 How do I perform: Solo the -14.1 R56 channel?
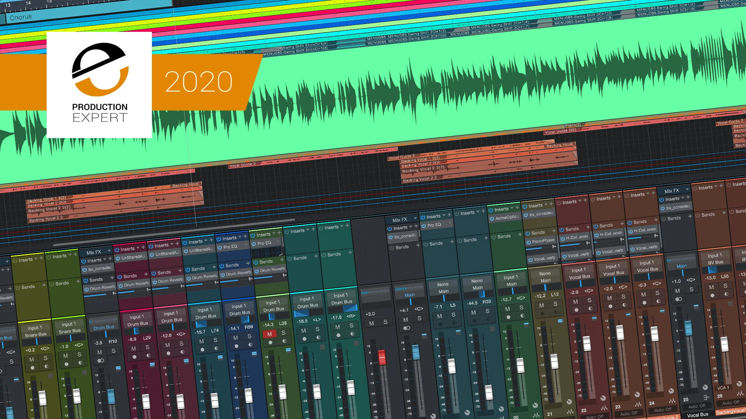click(249, 336)
